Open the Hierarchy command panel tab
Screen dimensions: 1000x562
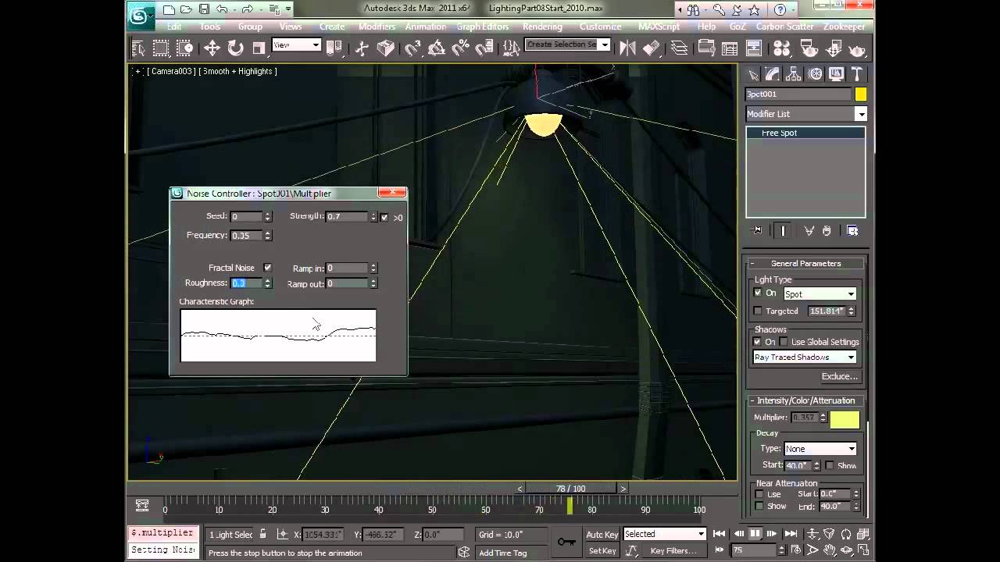(x=794, y=74)
